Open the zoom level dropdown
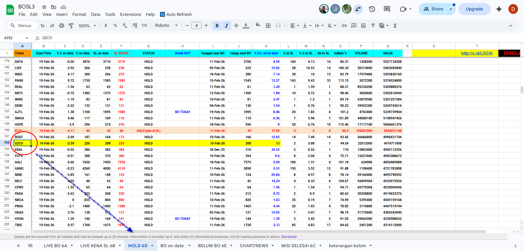524x251 pixels. click(x=87, y=26)
